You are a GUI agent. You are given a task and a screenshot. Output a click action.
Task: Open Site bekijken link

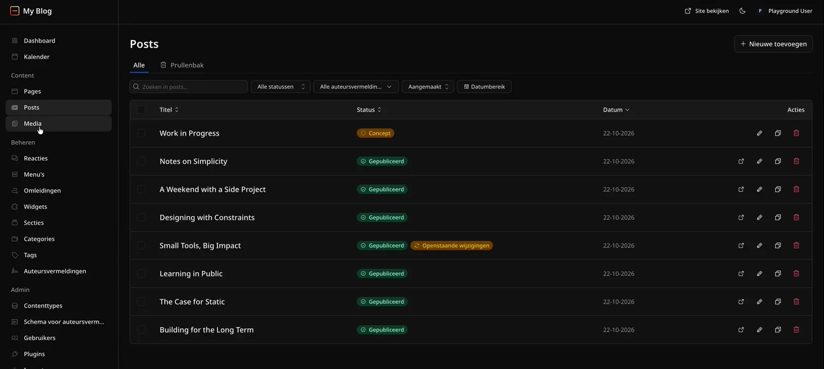(x=707, y=11)
